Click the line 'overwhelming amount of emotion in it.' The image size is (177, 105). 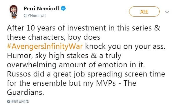click(x=76, y=65)
